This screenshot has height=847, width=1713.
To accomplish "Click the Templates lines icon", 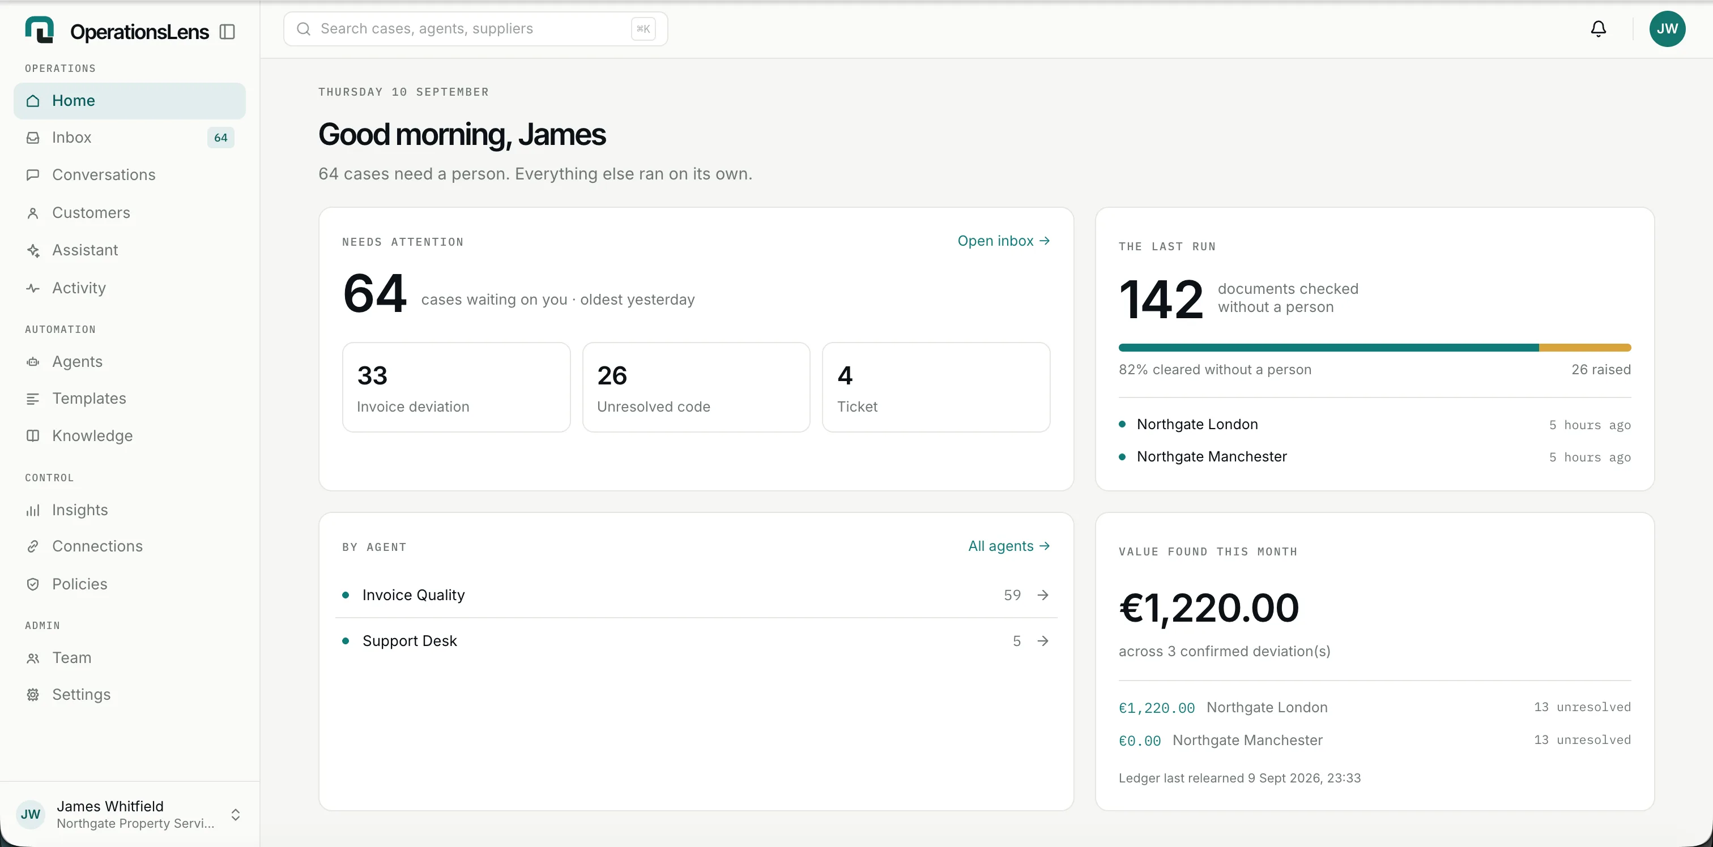I will [x=33, y=398].
